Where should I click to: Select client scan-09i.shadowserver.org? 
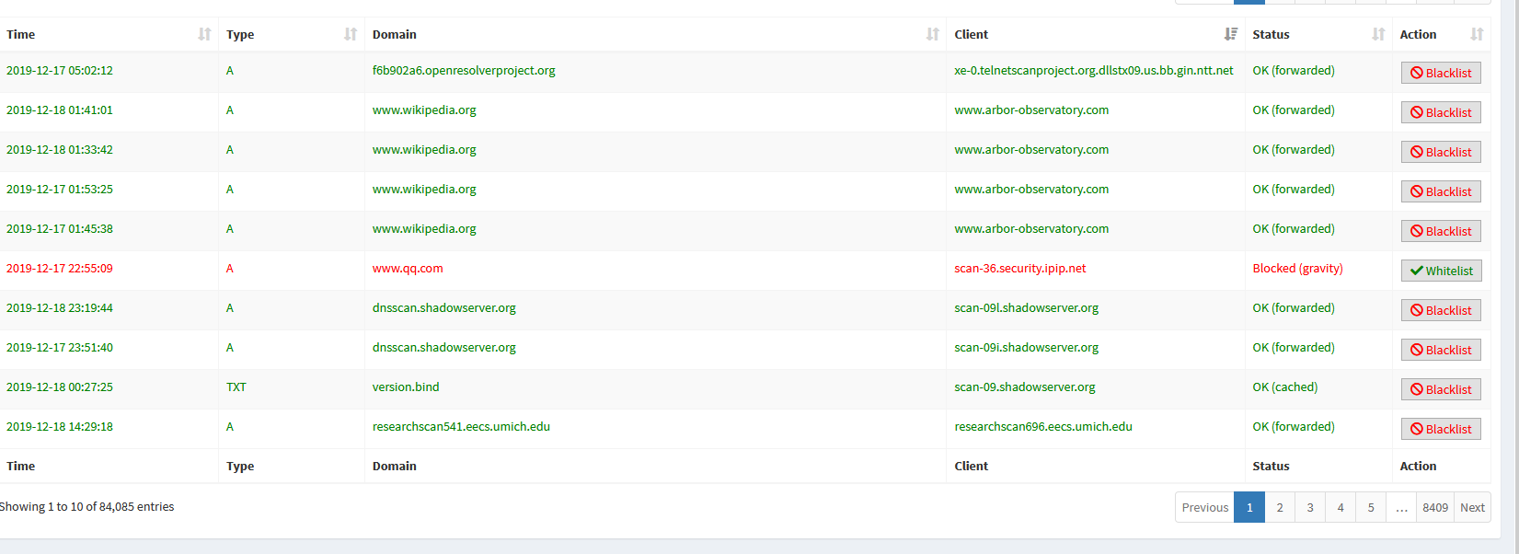[x=1027, y=347]
